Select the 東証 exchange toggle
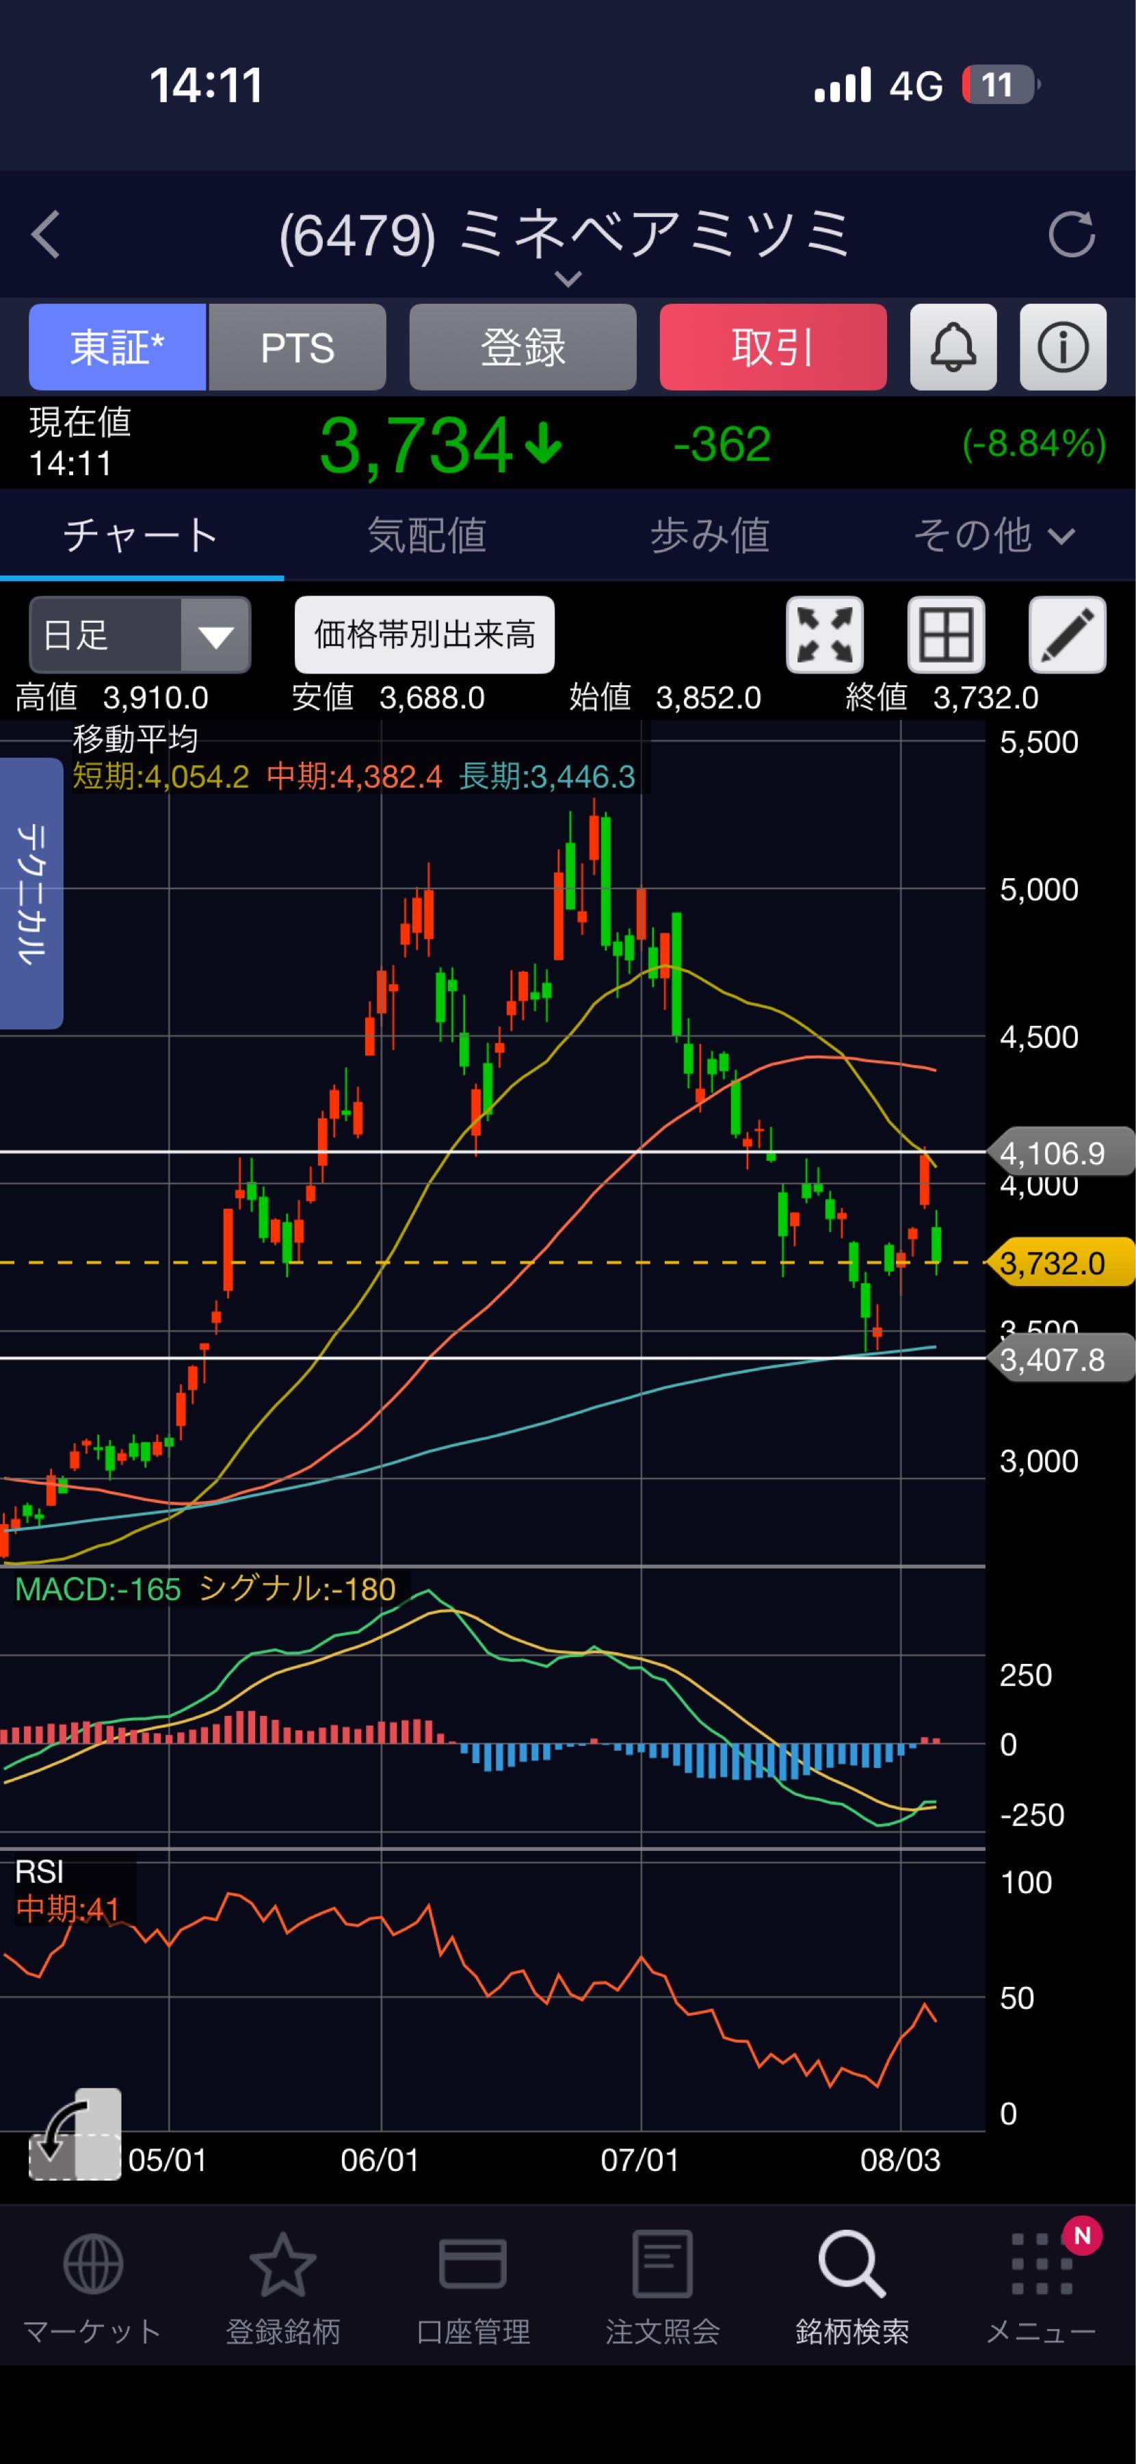 [118, 347]
